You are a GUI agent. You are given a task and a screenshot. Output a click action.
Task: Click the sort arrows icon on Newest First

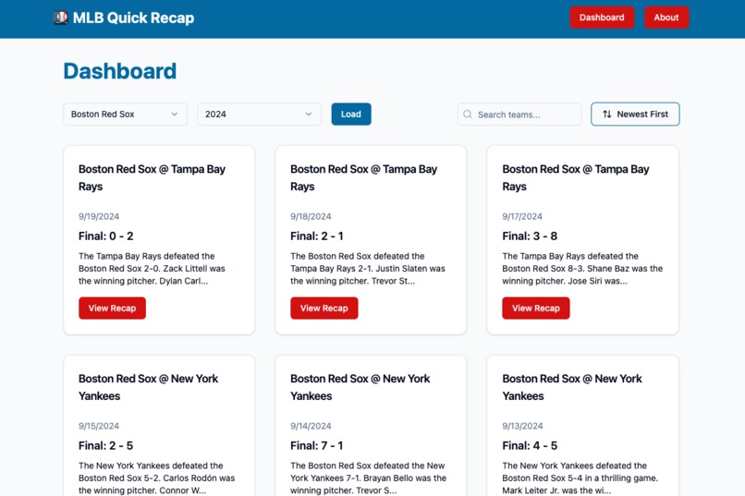point(606,115)
